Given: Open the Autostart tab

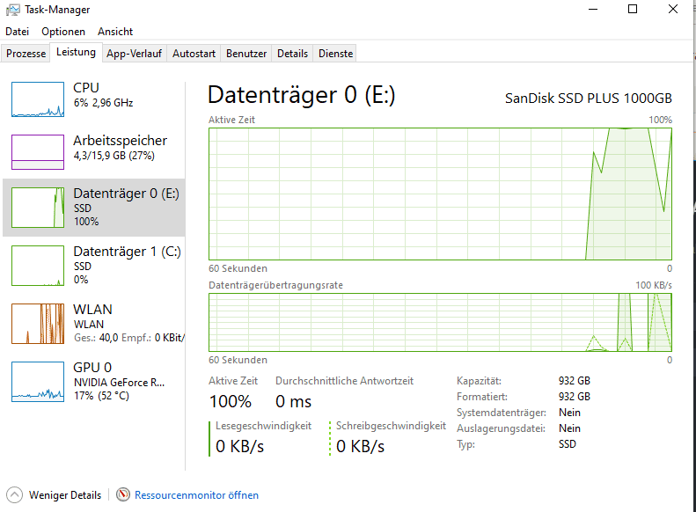Looking at the screenshot, I should pyautogui.click(x=194, y=54).
